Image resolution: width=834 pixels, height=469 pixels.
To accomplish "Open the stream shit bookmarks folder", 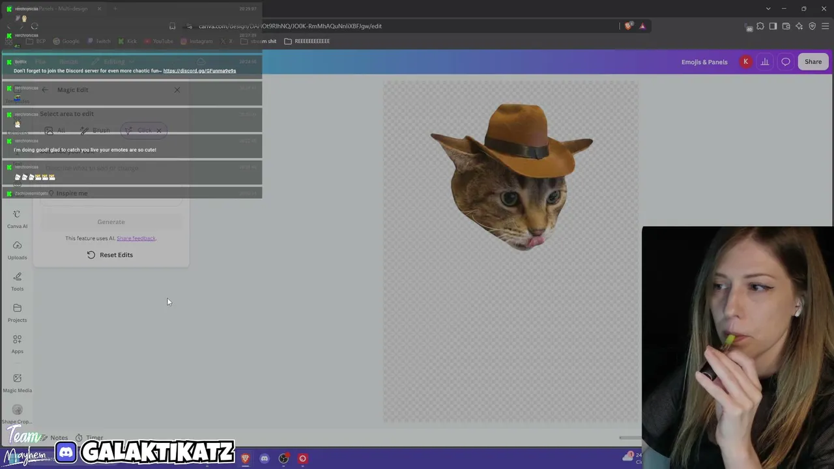I will [259, 41].
